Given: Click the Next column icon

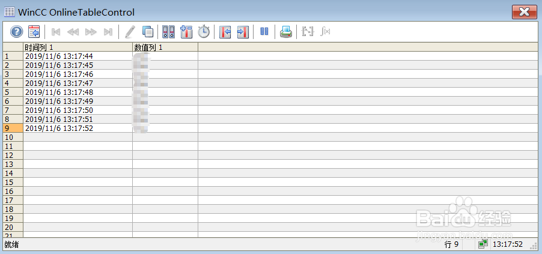Looking at the screenshot, I should (243, 32).
